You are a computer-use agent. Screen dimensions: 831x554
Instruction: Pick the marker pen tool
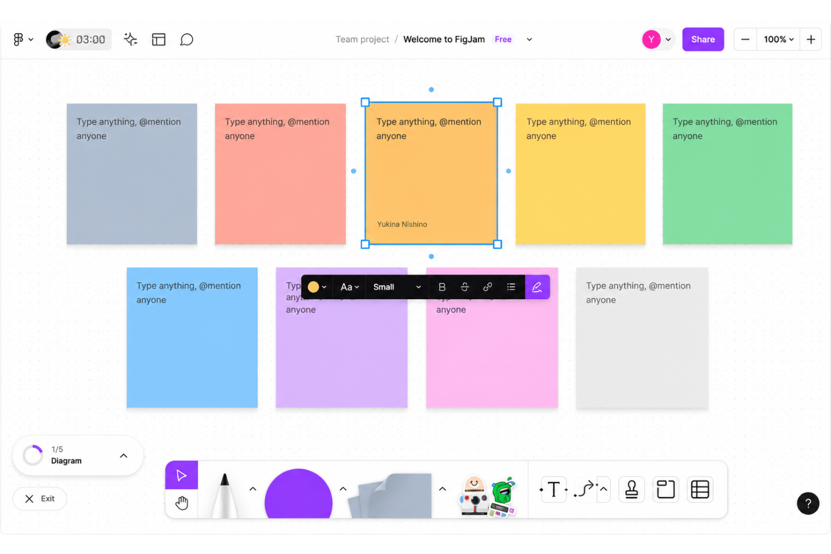(225, 495)
